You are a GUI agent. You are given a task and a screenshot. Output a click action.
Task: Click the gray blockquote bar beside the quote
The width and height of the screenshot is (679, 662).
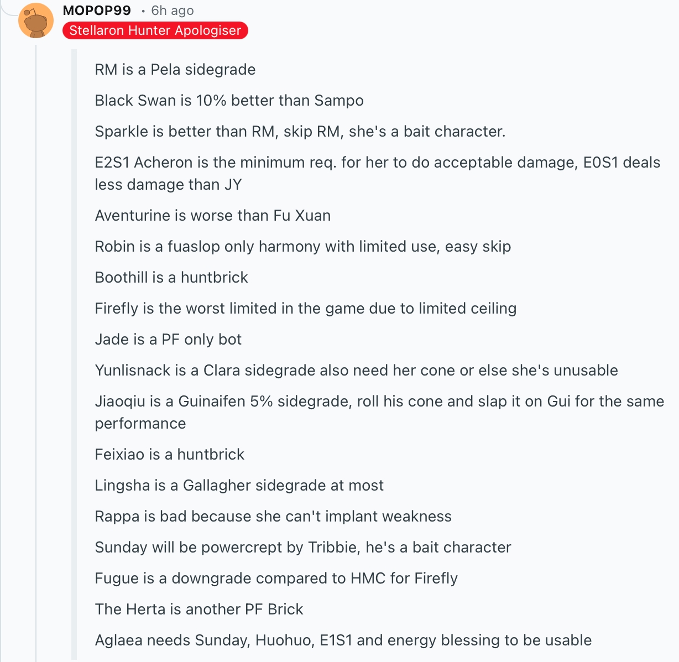(74, 355)
